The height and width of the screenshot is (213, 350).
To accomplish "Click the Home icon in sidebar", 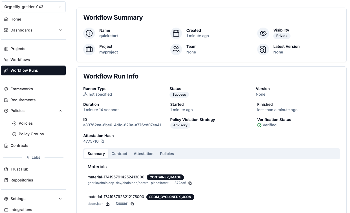I will click(6, 19).
